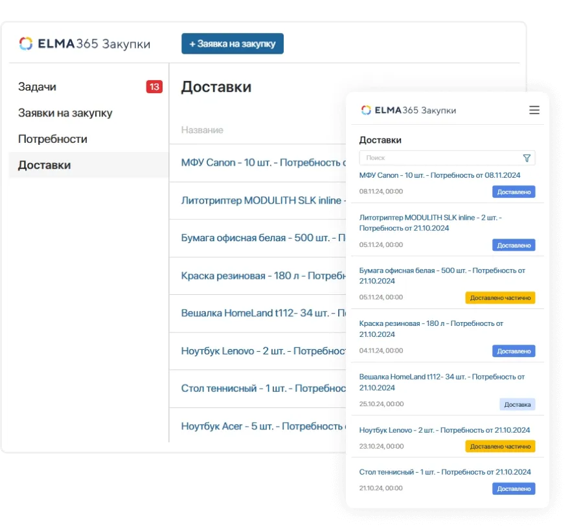Open Литотриптер MODULITH SLK inline mobile card
570x529 pixels.
pos(430,222)
